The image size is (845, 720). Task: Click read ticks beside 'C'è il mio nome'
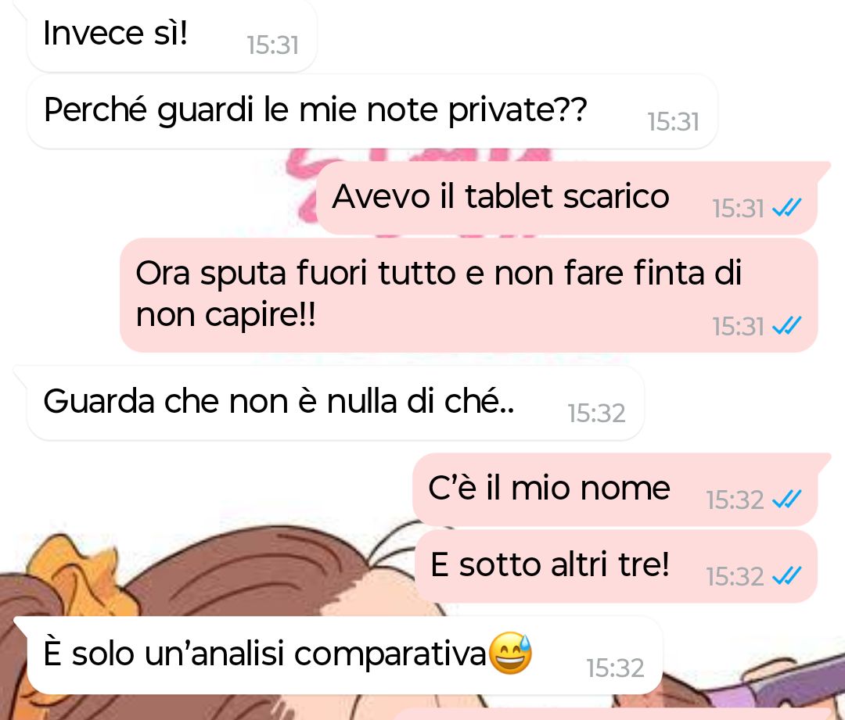(787, 500)
